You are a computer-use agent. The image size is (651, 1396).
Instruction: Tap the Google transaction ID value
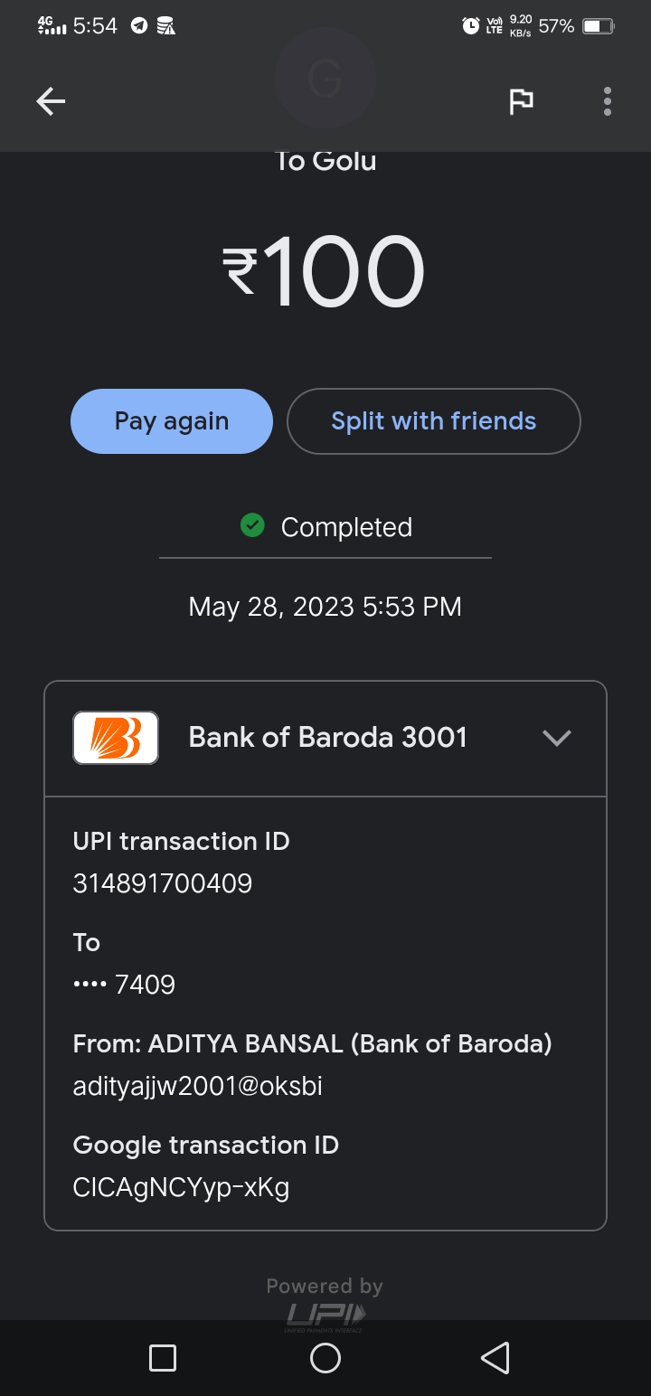(x=181, y=1187)
